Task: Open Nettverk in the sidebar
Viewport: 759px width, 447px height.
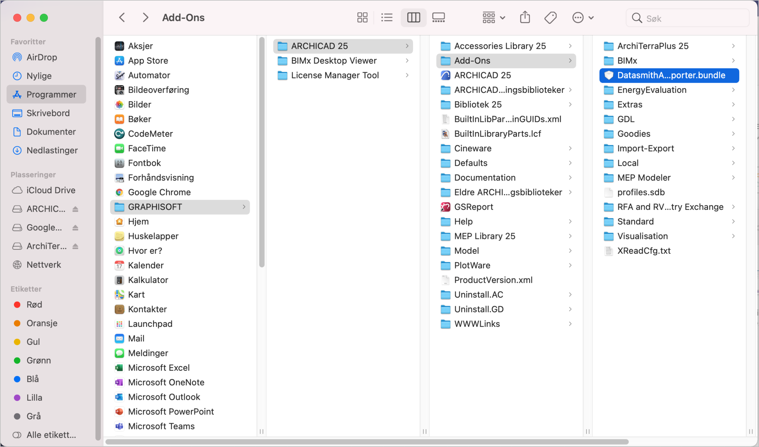Action: tap(46, 265)
